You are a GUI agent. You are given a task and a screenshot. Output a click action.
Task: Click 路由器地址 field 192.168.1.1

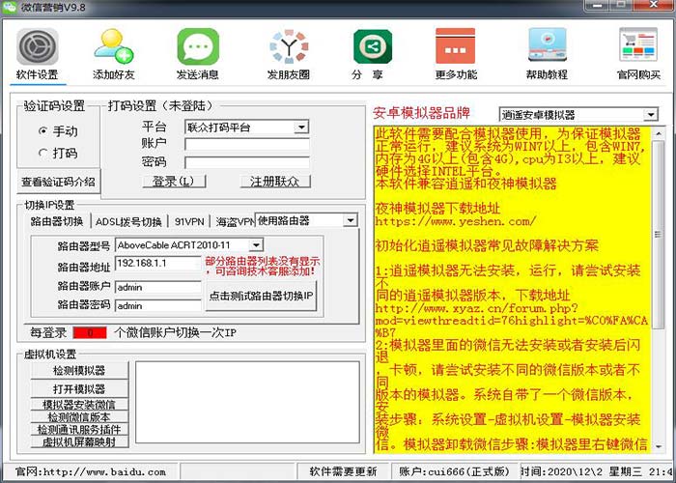(158, 263)
